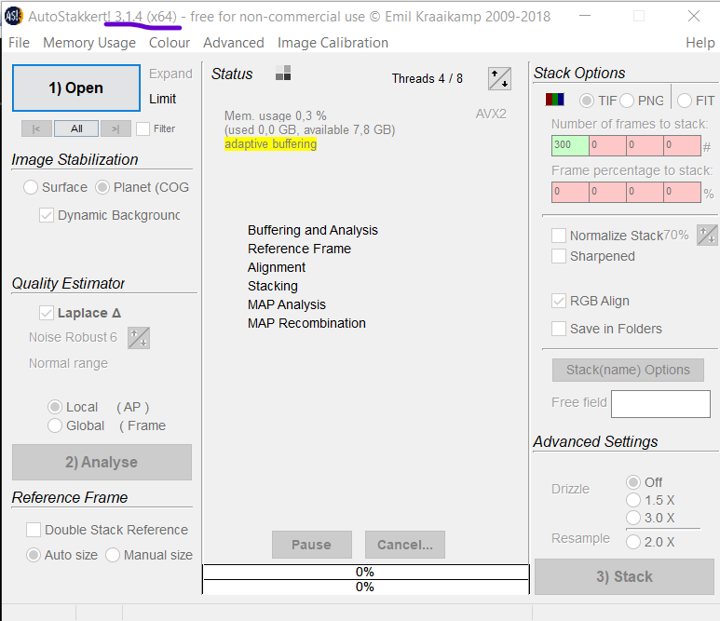Open Stack(name) Options

tap(628, 370)
